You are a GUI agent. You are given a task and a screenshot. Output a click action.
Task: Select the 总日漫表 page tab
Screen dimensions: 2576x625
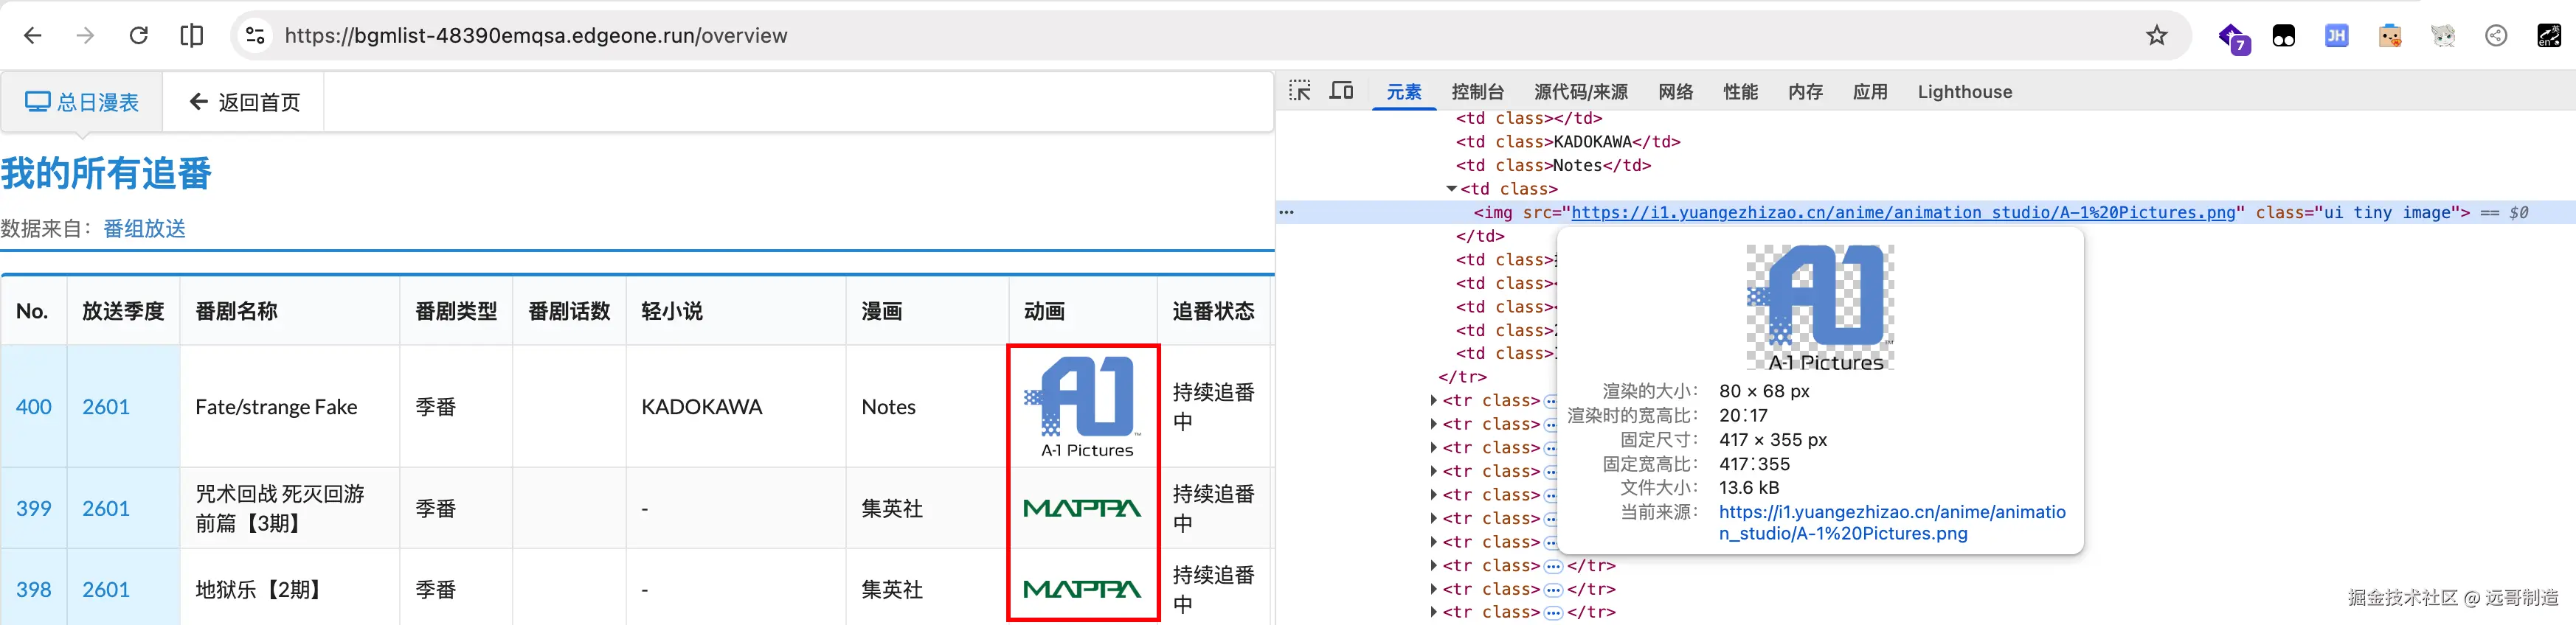pos(82,102)
